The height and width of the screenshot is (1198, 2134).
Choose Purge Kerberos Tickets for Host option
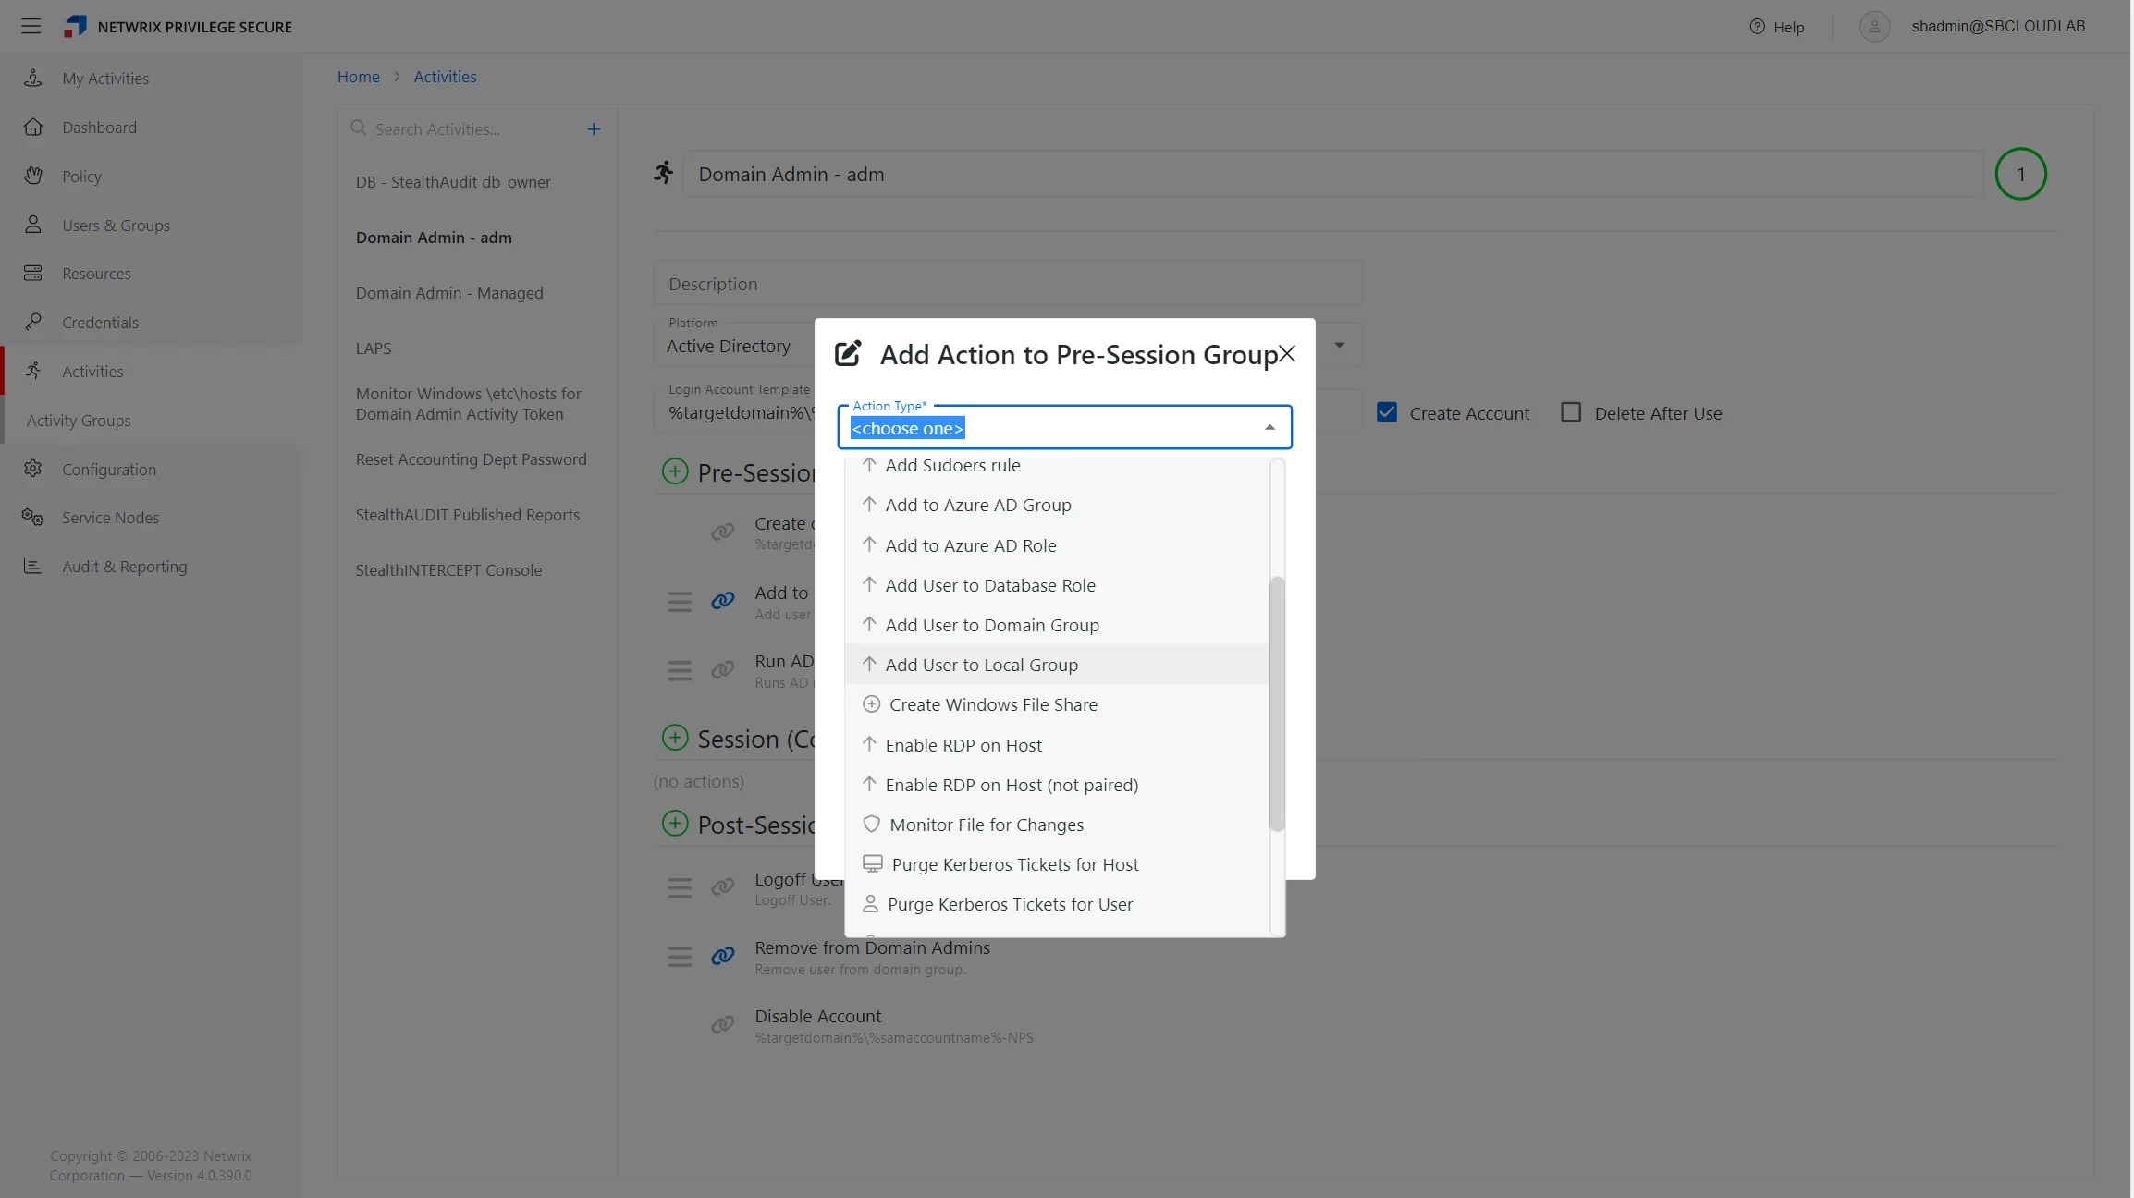point(1057,864)
